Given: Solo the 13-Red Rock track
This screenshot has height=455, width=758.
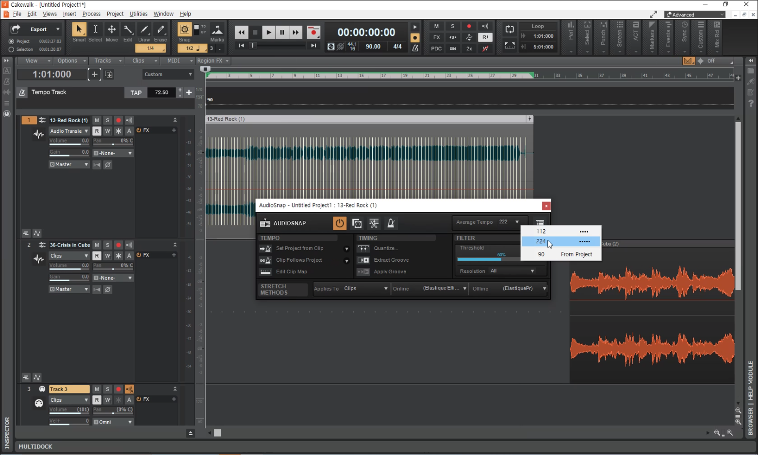Looking at the screenshot, I should pyautogui.click(x=108, y=121).
